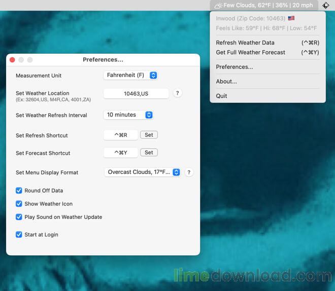Viewport: 335px width, 291px height.
Task: Click Set button for Forecast Shortcut
Action: 149,153
